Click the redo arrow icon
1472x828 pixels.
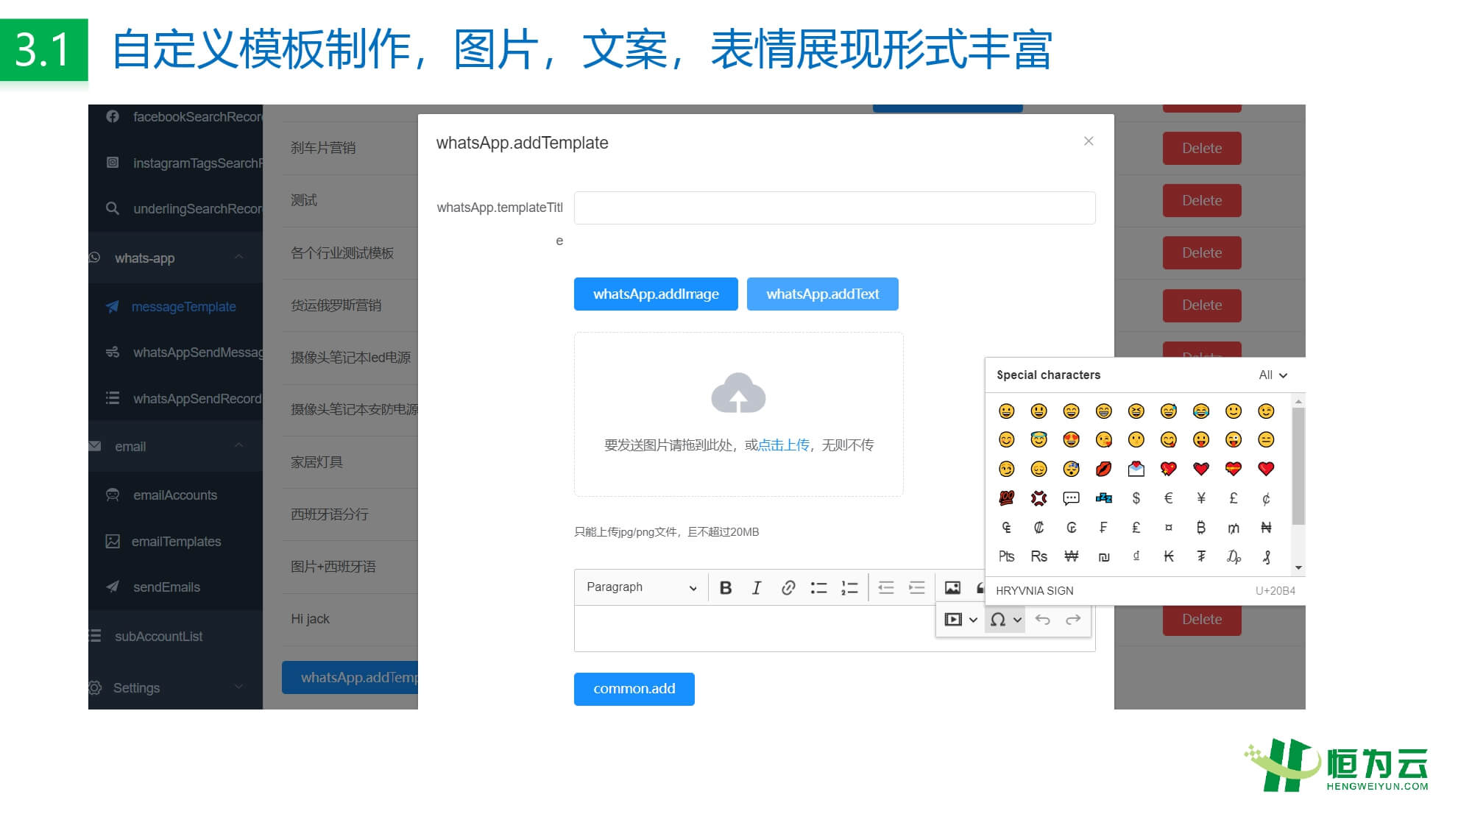pos(1073,620)
